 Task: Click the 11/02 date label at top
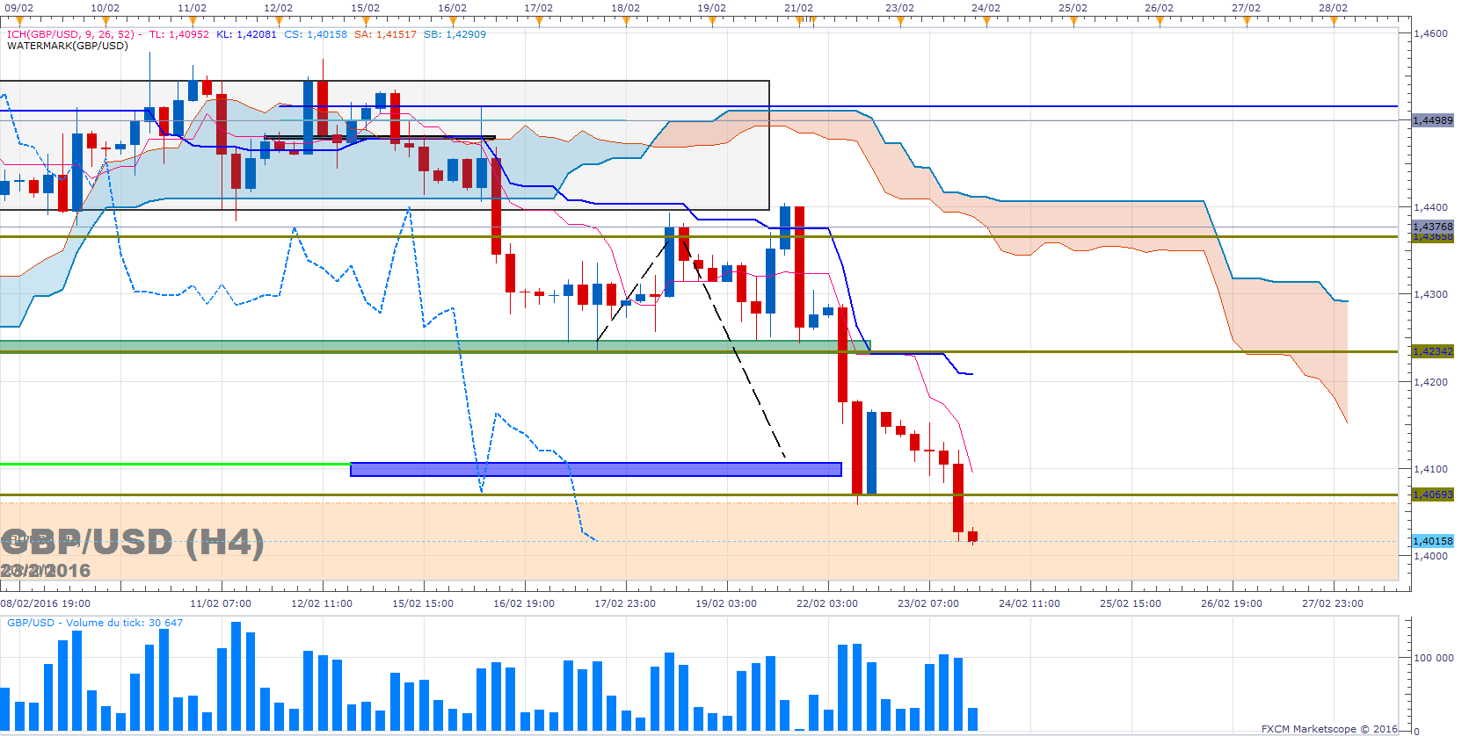pyautogui.click(x=192, y=8)
